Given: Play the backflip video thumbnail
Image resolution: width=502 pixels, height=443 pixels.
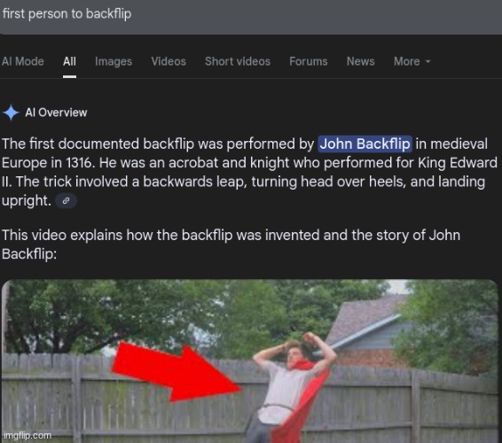Looking at the screenshot, I should click(250, 361).
